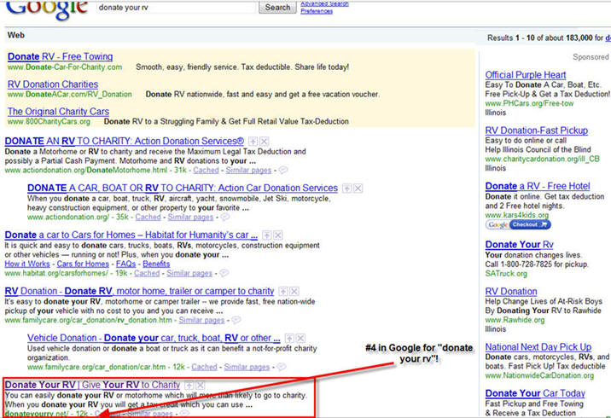611x418 pixels.
Task: Open 'The Original Charity Cars' sponsored link
Action: pyautogui.click(x=58, y=112)
